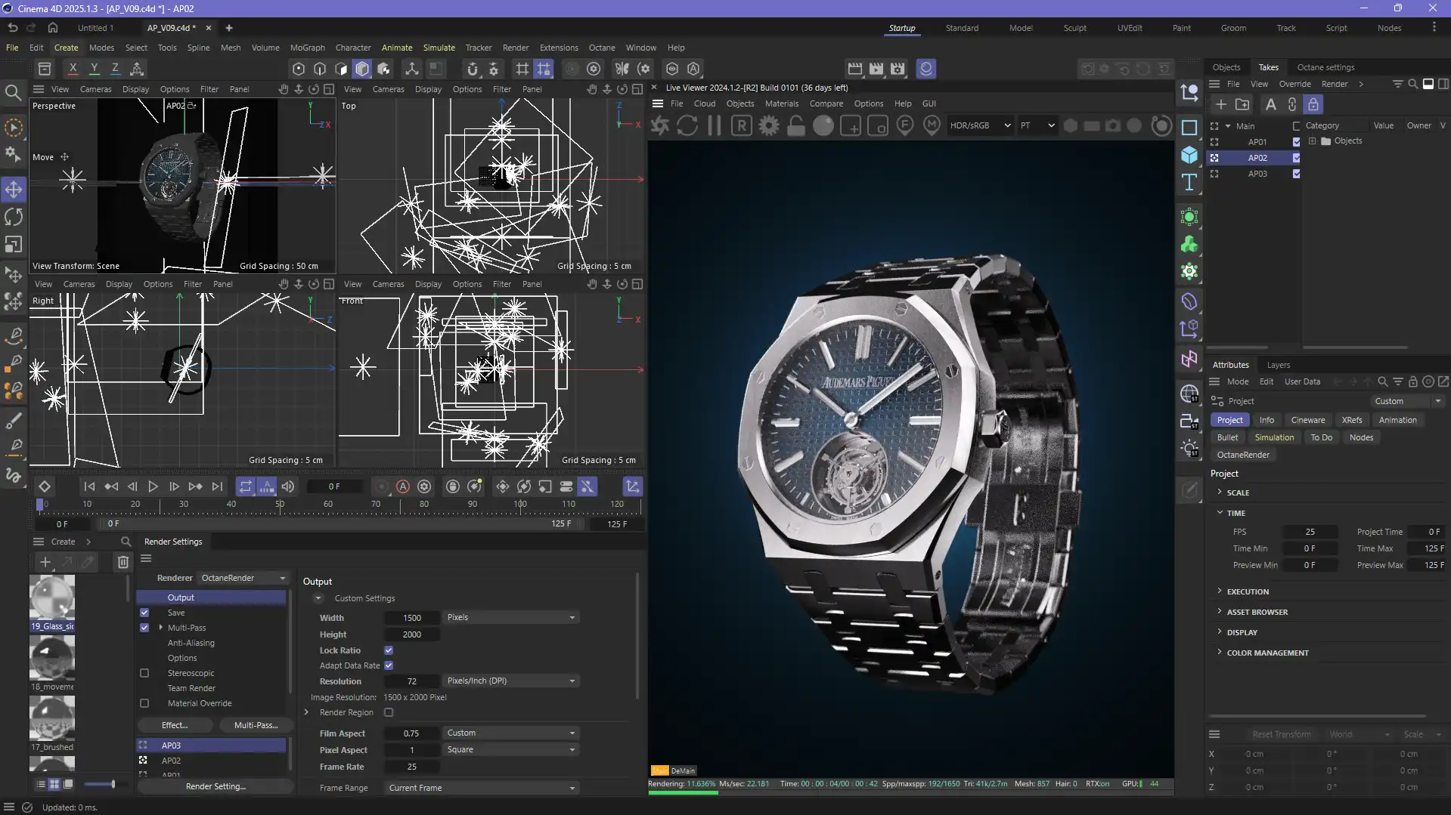Open the Pixels/Inch (DPI) dropdown
Viewport: 1451px width, 815px height.
tap(511, 681)
